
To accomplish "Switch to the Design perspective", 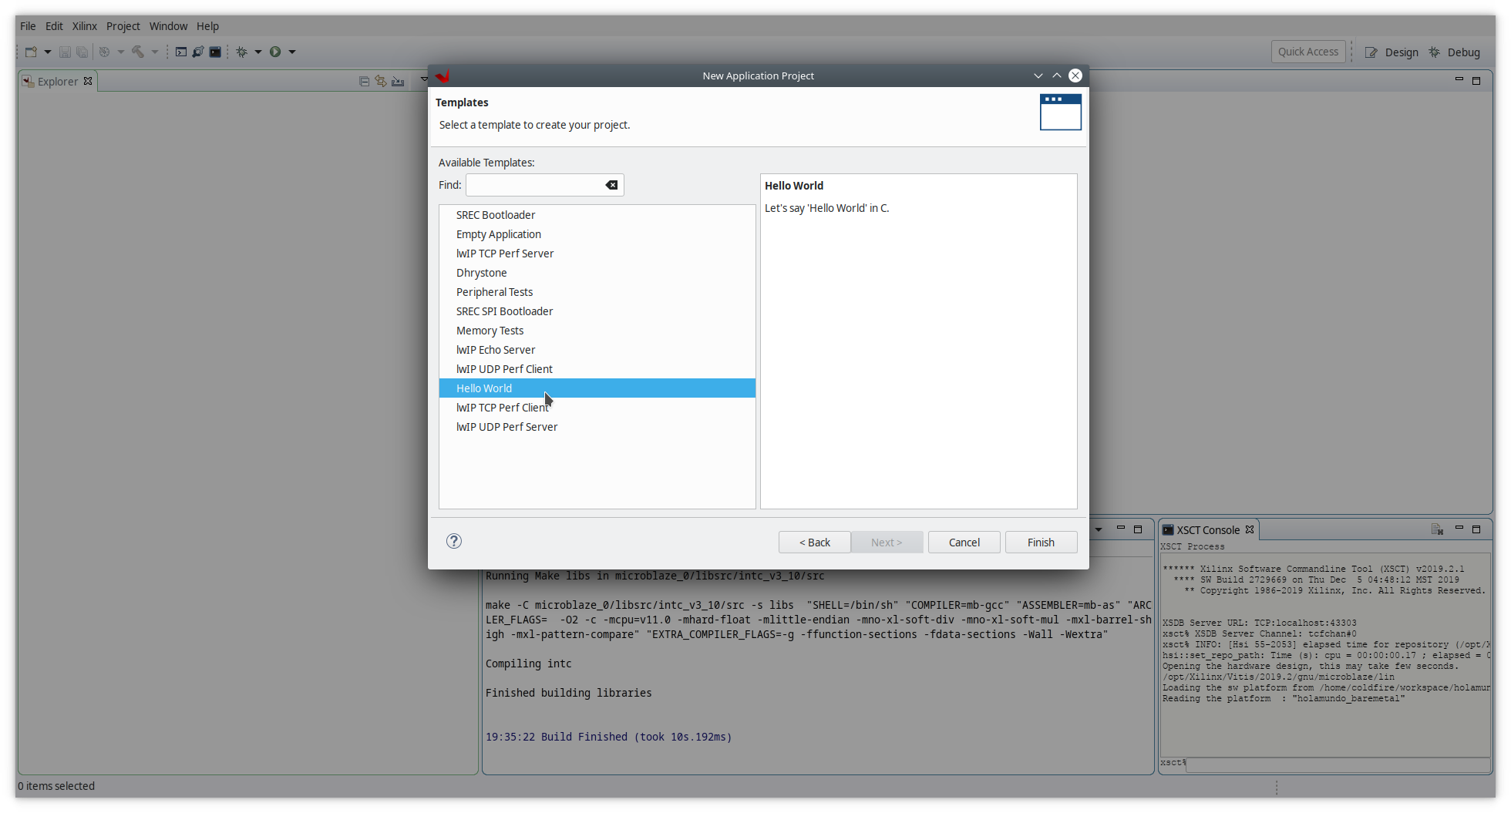I will click(1392, 52).
